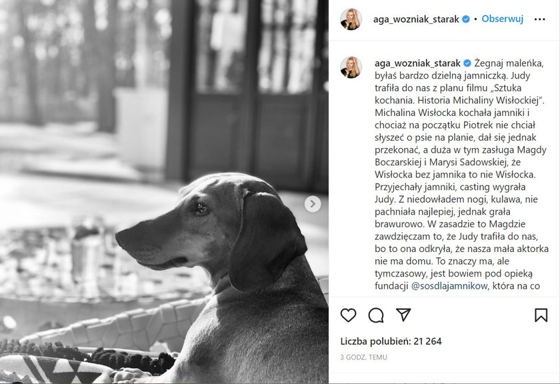
Task: Click the dachshund photo
Action: 164,192
